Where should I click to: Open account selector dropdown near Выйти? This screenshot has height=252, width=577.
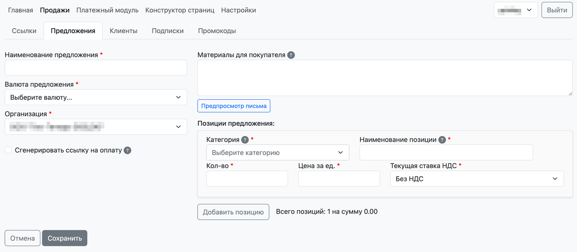pos(515,10)
